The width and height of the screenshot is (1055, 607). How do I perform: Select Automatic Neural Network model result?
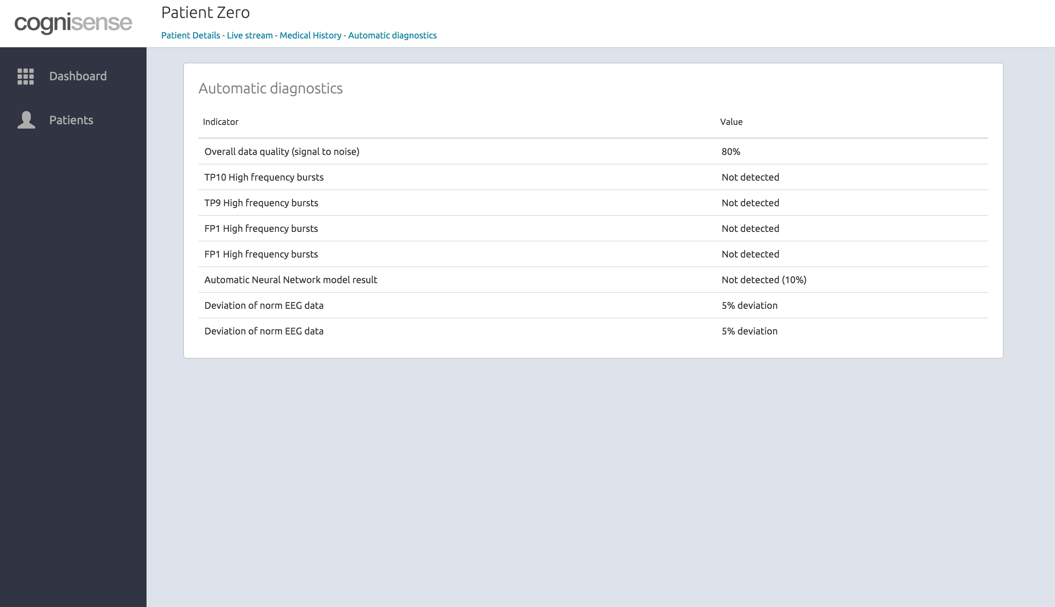click(x=290, y=280)
